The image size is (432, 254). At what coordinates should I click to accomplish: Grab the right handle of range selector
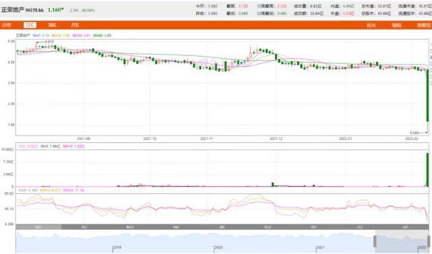pyautogui.click(x=429, y=241)
